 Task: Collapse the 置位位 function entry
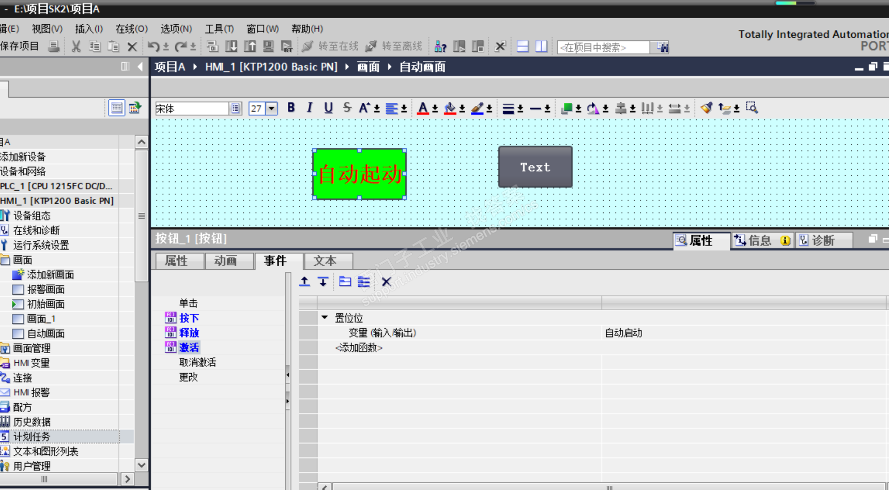point(325,317)
